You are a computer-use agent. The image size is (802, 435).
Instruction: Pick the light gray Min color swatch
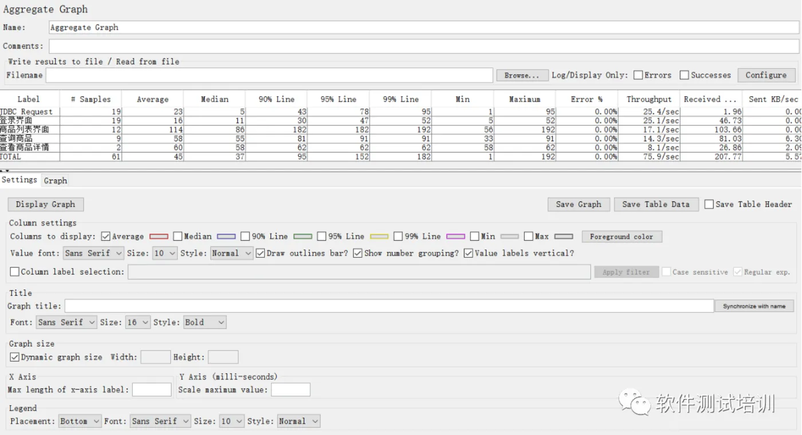tap(509, 236)
